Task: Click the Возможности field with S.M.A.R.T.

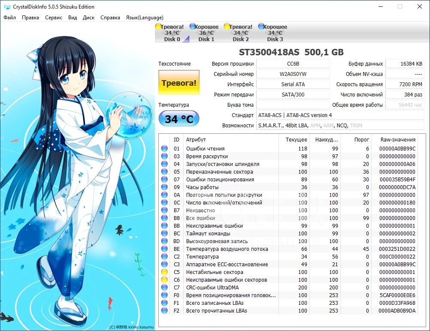Action: tap(340, 125)
